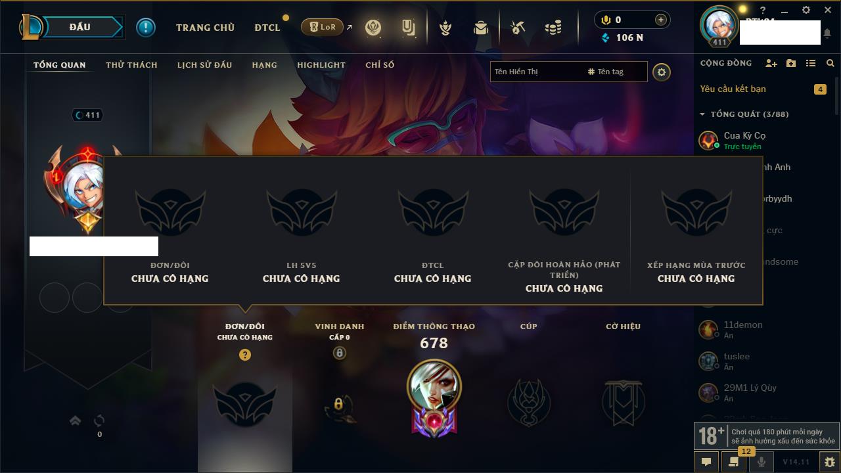Toggle the microphone mute button
This screenshot has height=473, width=841.
click(761, 462)
